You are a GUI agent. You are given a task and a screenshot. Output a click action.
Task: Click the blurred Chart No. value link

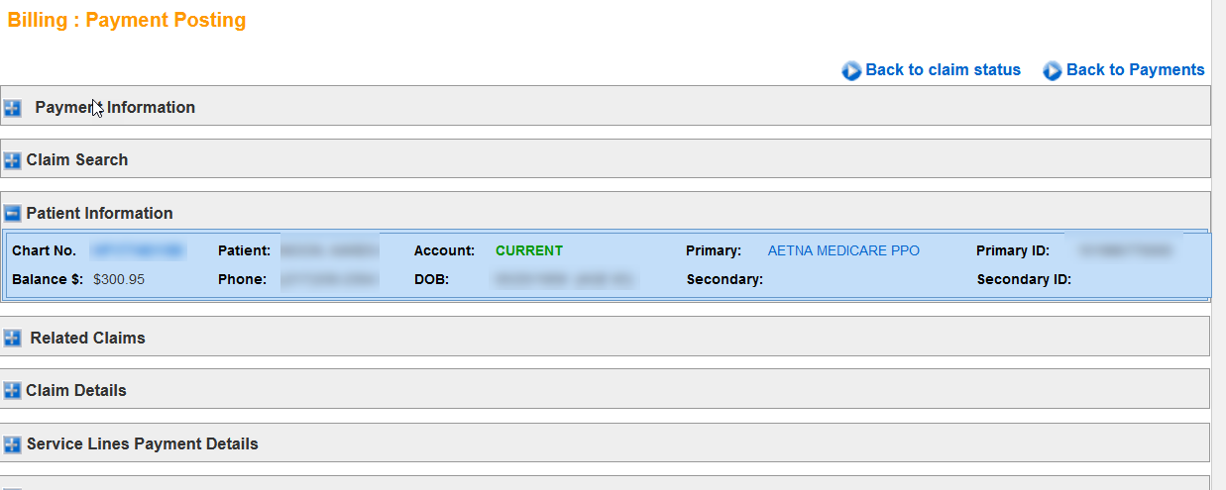point(139,250)
